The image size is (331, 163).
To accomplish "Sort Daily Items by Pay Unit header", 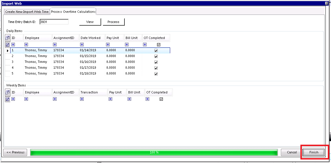I will tap(115, 38).
